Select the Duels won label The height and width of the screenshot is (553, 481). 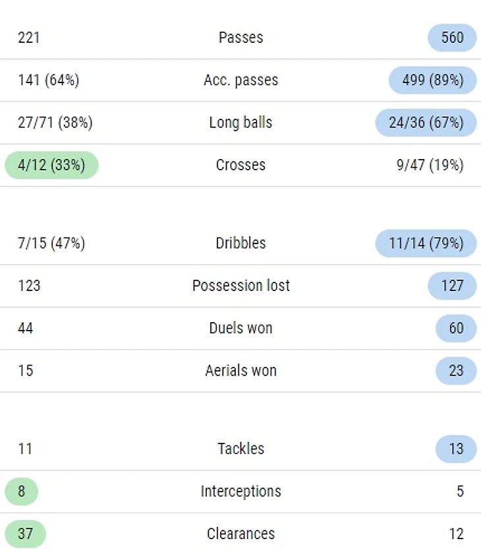[240, 328]
